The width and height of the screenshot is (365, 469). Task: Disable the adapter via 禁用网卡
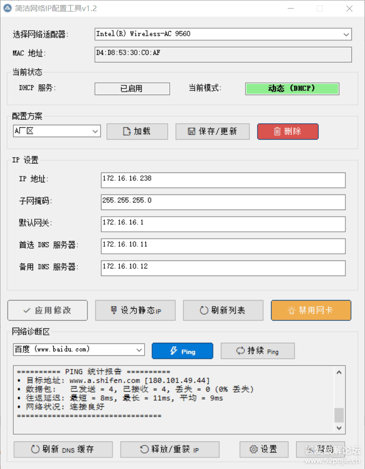click(311, 310)
